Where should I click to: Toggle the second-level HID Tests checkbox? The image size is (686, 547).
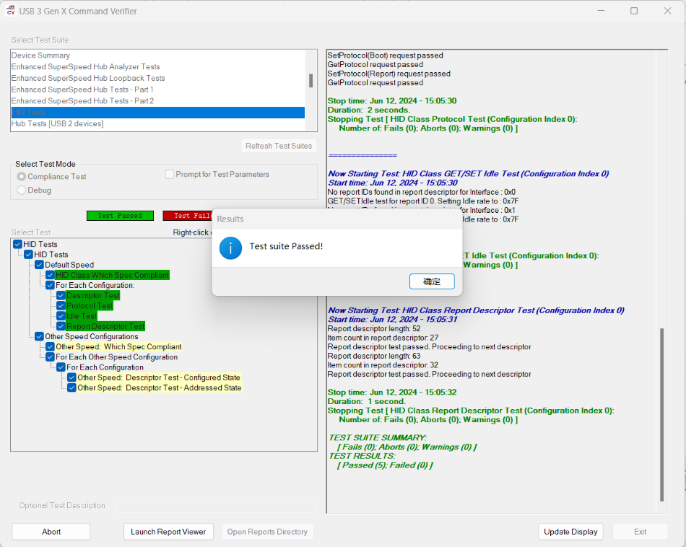[29, 255]
